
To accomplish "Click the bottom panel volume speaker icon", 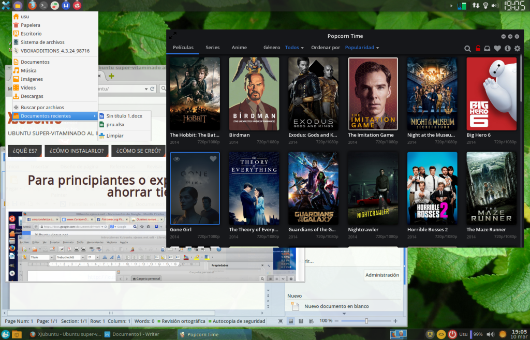I will (490, 334).
